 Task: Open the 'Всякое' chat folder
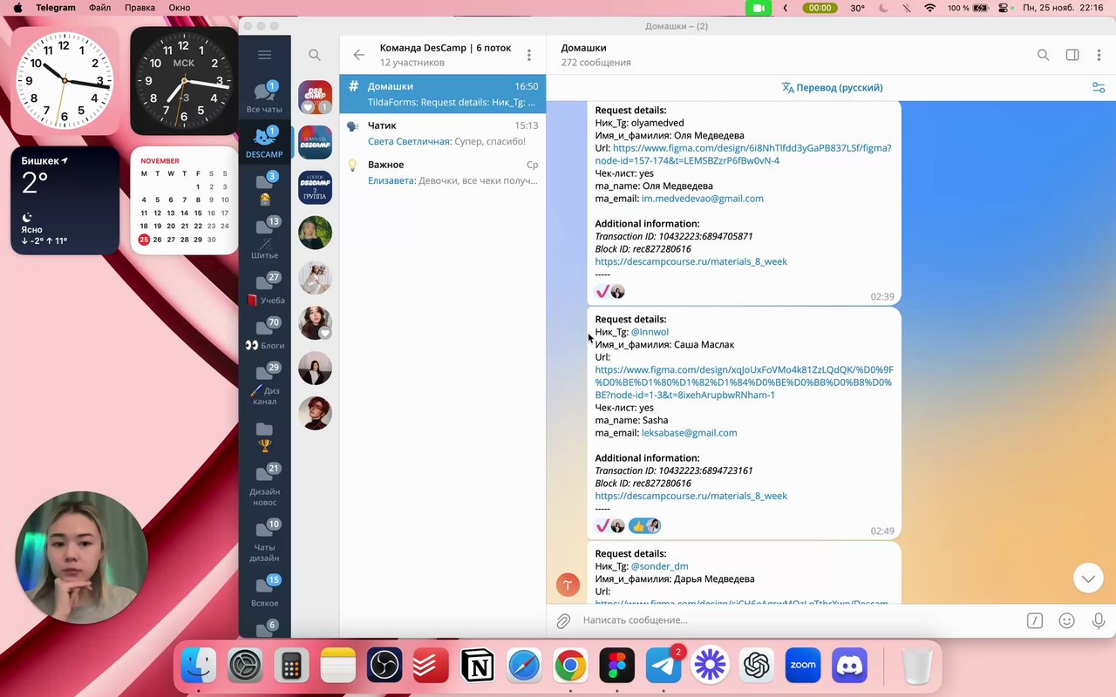pyautogui.click(x=264, y=591)
